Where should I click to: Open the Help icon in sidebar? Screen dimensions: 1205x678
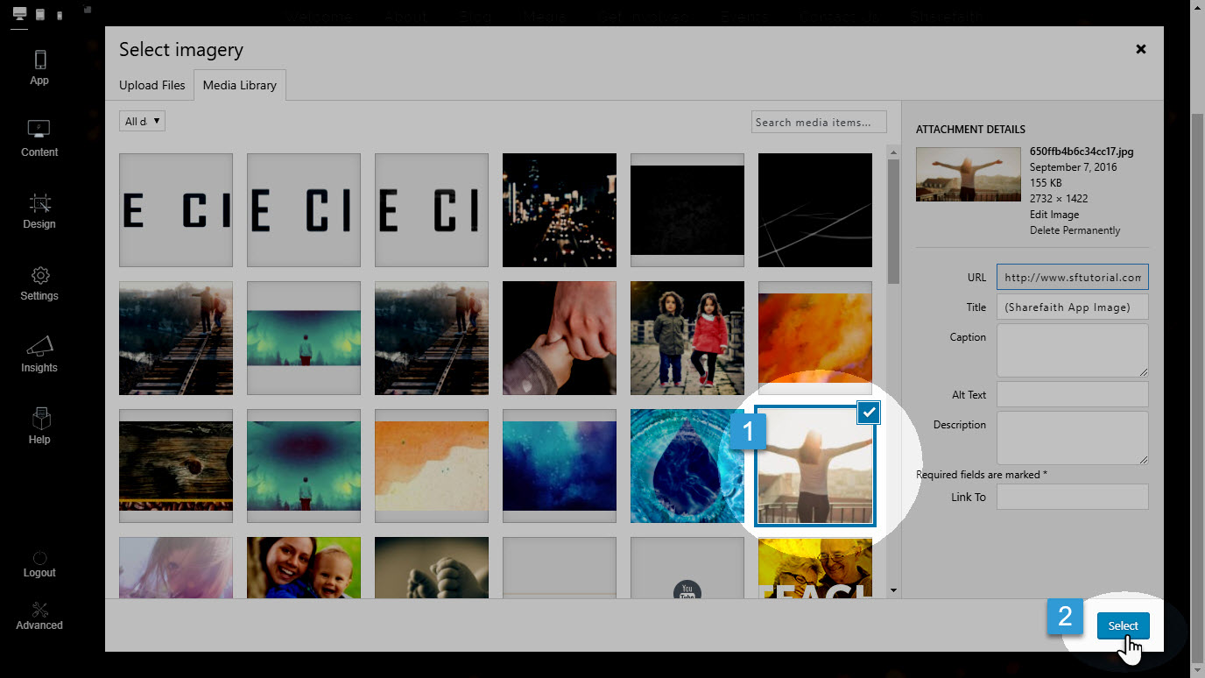(x=39, y=418)
